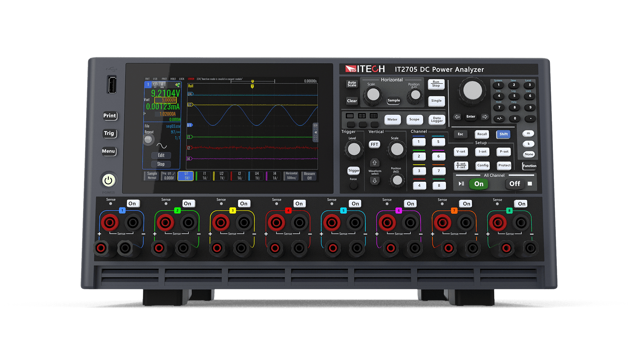Click the Meter key
628x353 pixels.
[392, 120]
